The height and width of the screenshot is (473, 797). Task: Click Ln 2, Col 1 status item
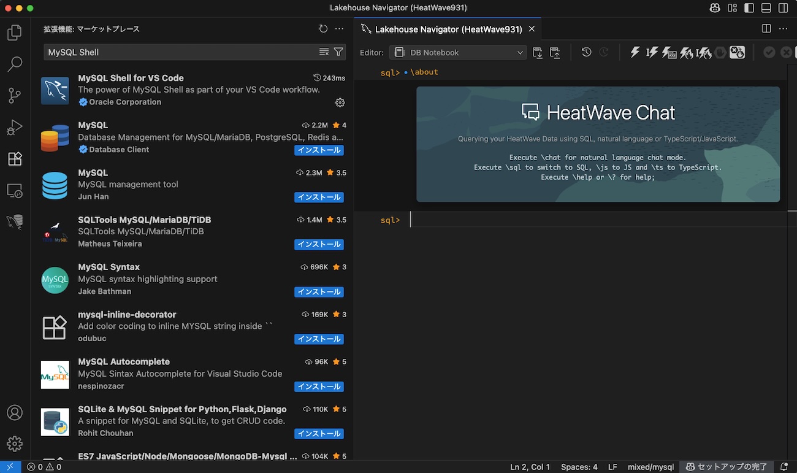pyautogui.click(x=530, y=467)
